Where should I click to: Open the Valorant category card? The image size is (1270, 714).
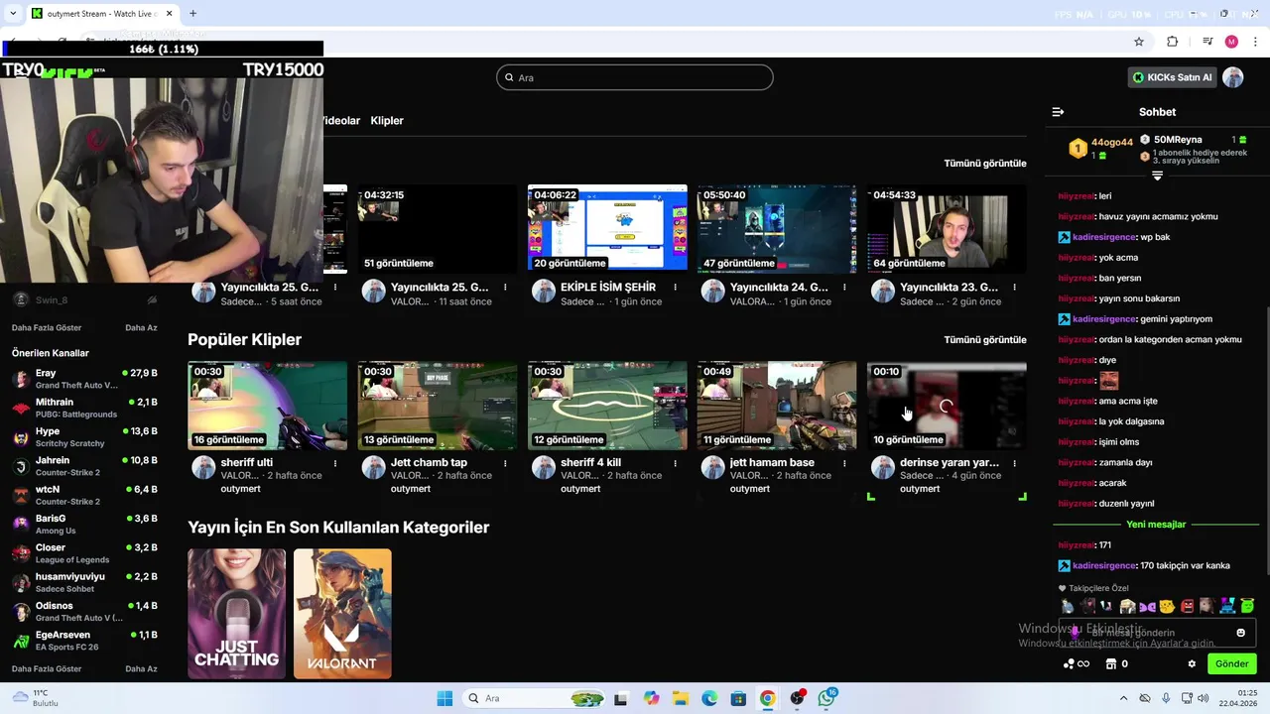342,614
